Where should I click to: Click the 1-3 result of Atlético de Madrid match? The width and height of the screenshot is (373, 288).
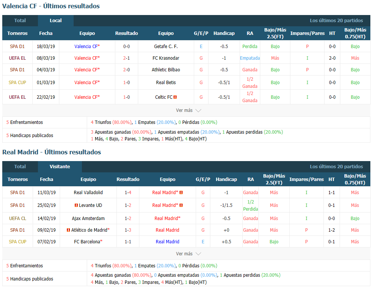[128, 230]
